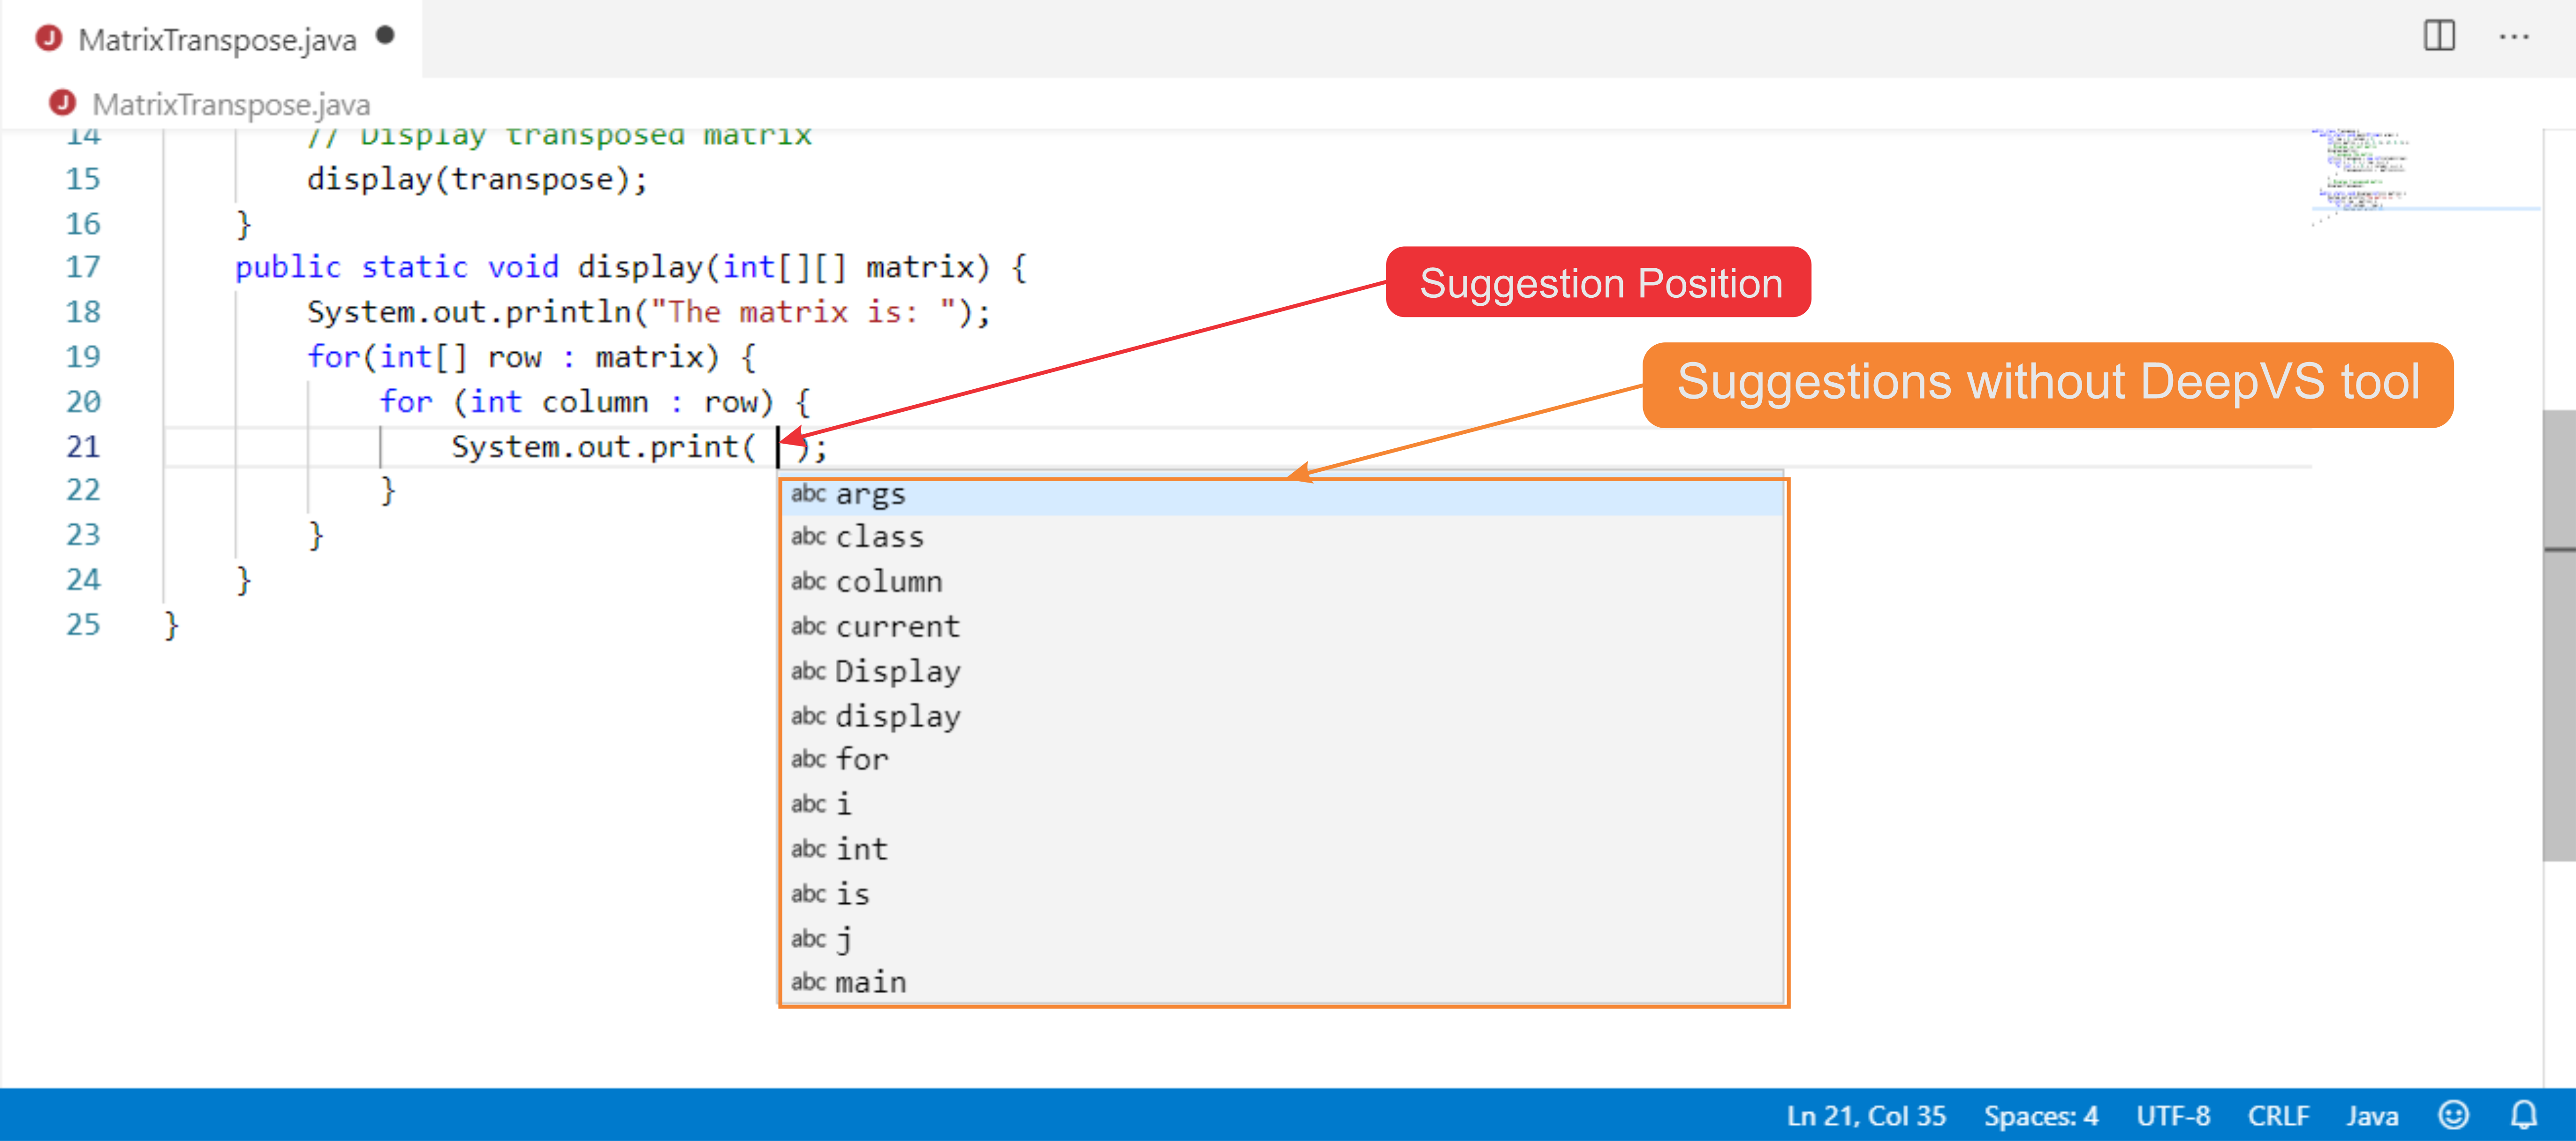
Task: Click the unsaved dot on the MatrixTranspose.java tab
Action: click(386, 36)
